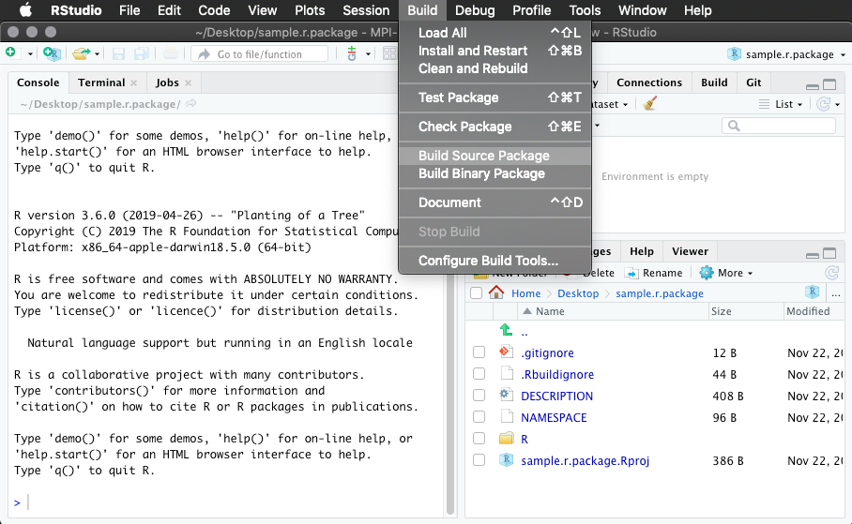Click the workspace panes grid icon
Viewport: 852px width, 524px height.
389,53
